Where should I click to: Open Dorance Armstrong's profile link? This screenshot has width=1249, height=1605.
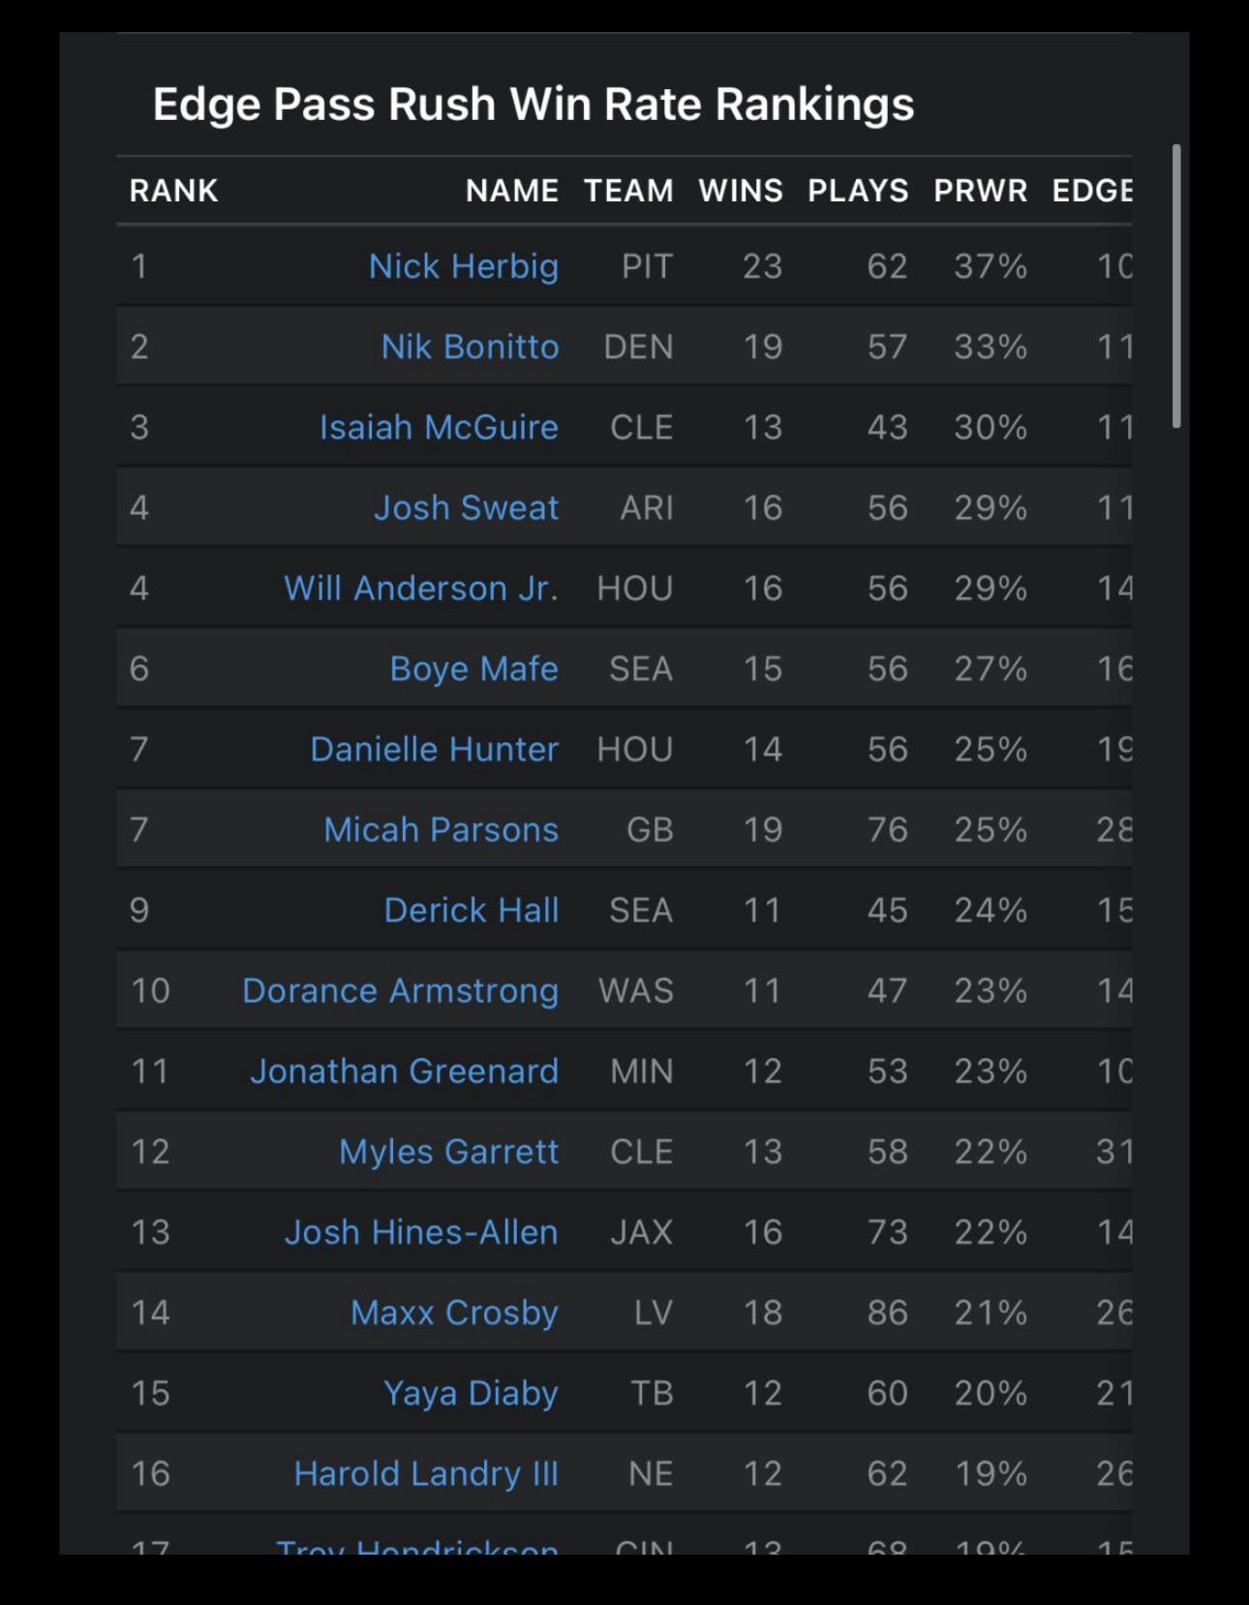pos(400,990)
